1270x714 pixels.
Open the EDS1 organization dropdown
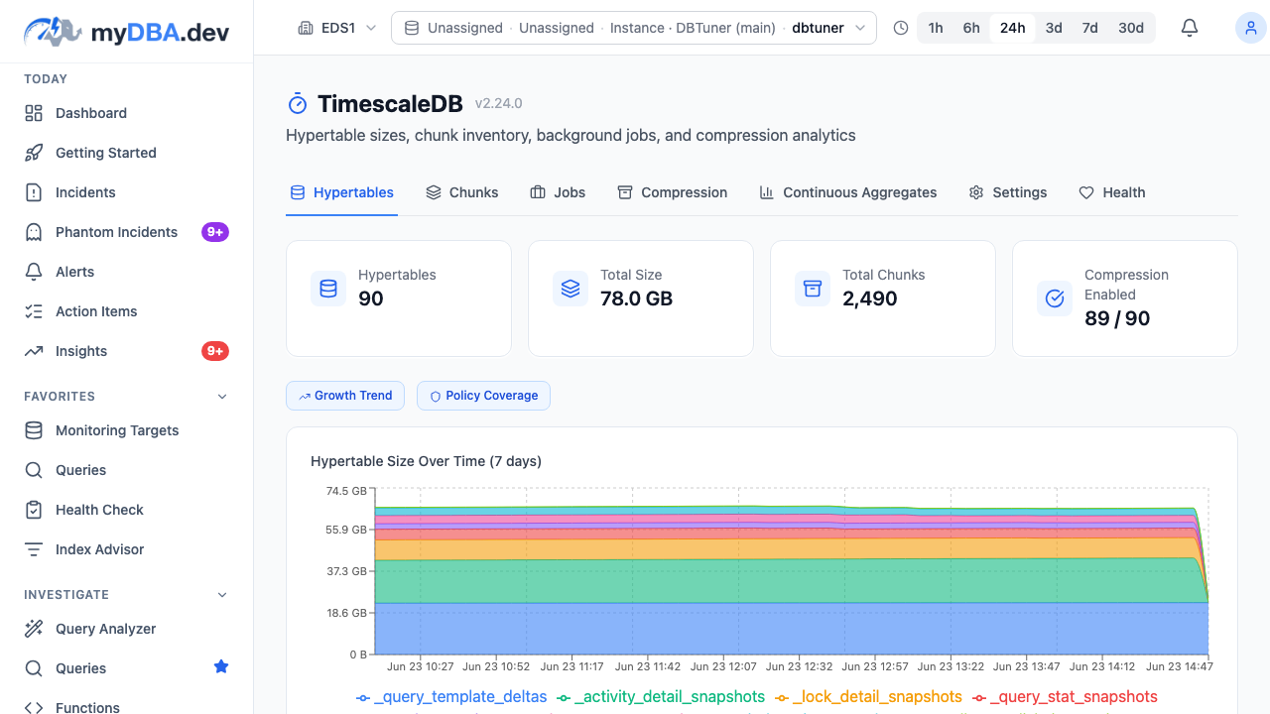click(337, 28)
